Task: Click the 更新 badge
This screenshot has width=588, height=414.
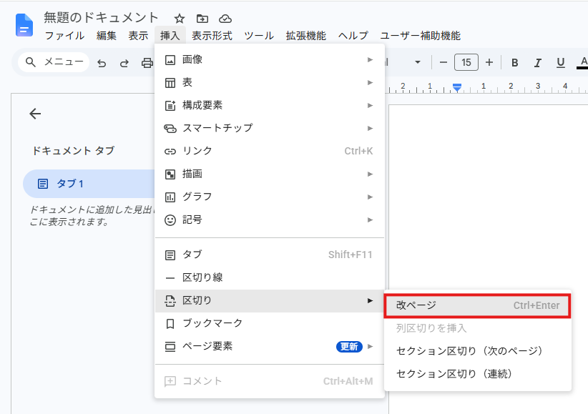Action: pos(349,347)
